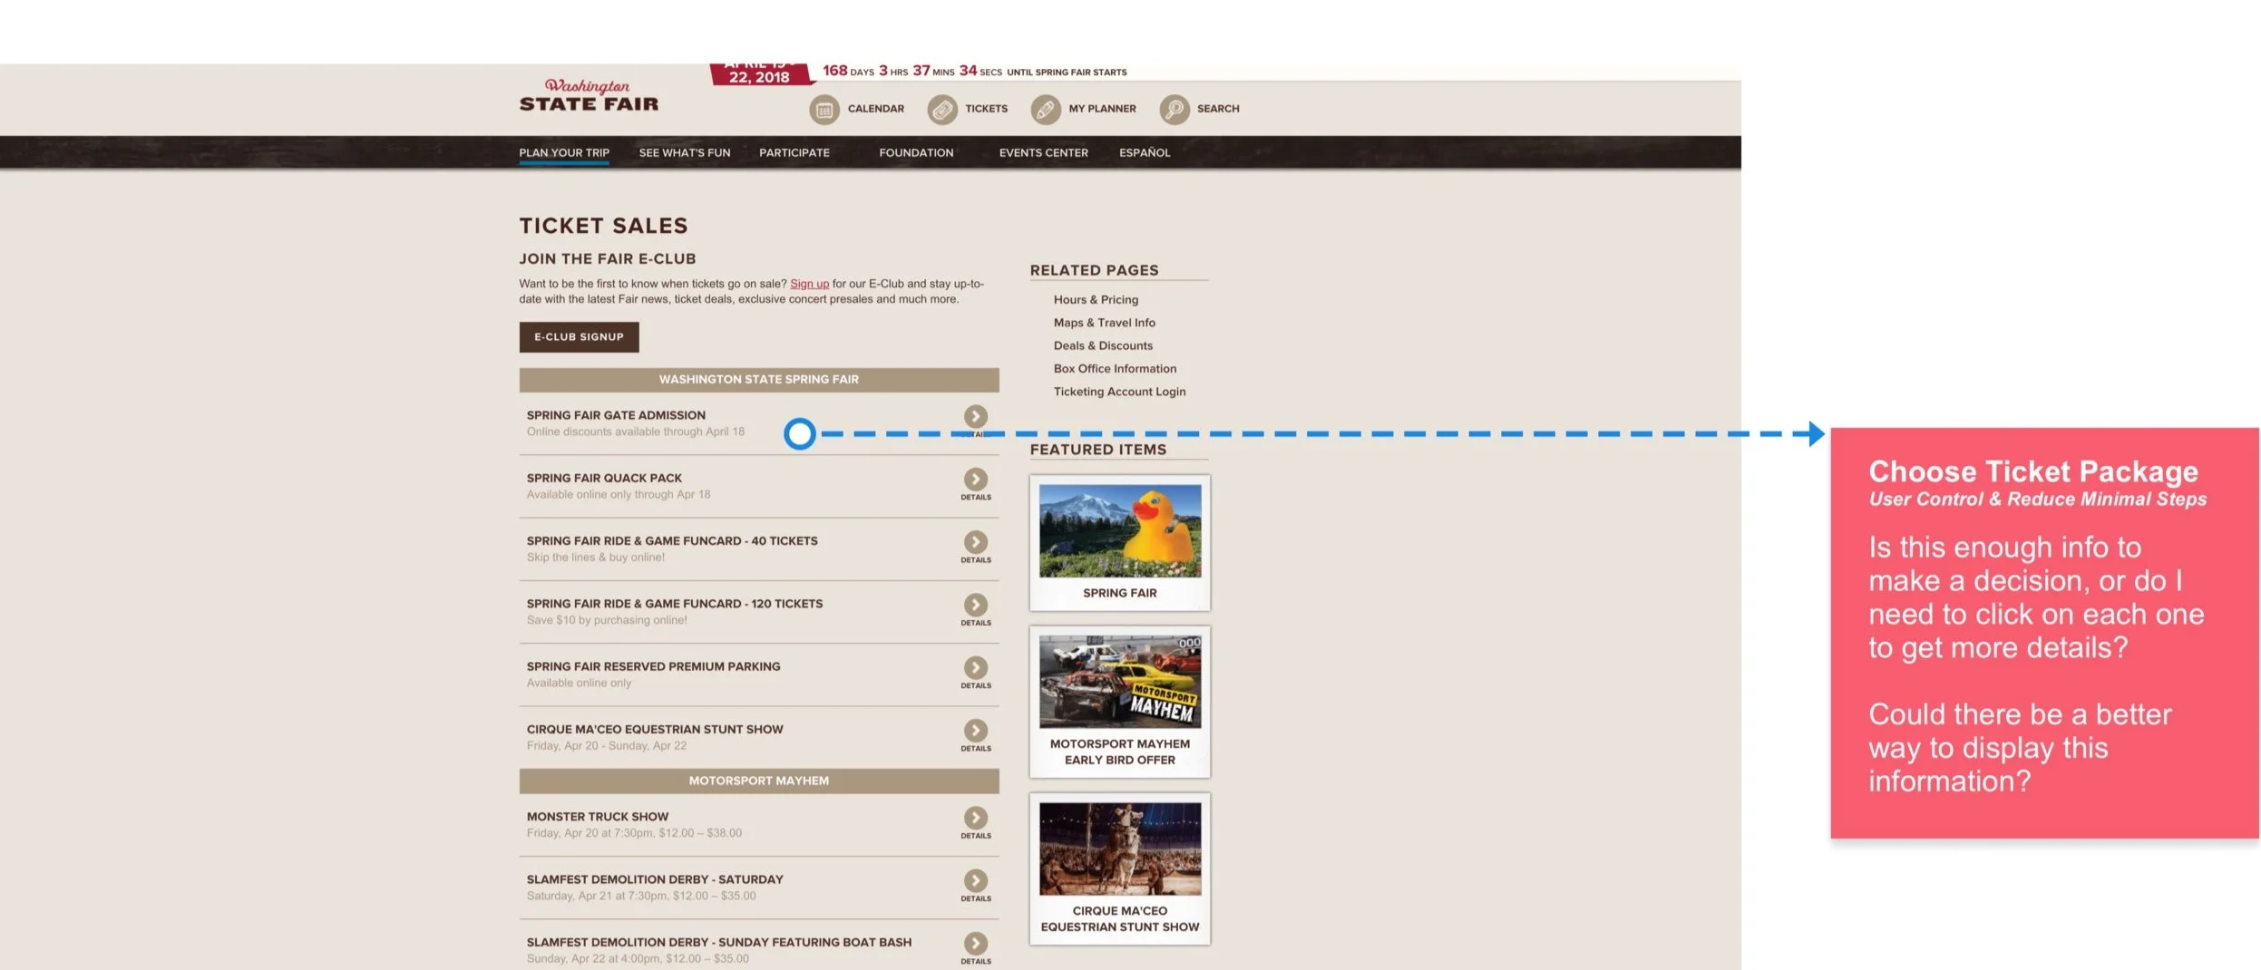
Task: Select Spring Fair Gate Admission title
Action: click(616, 415)
